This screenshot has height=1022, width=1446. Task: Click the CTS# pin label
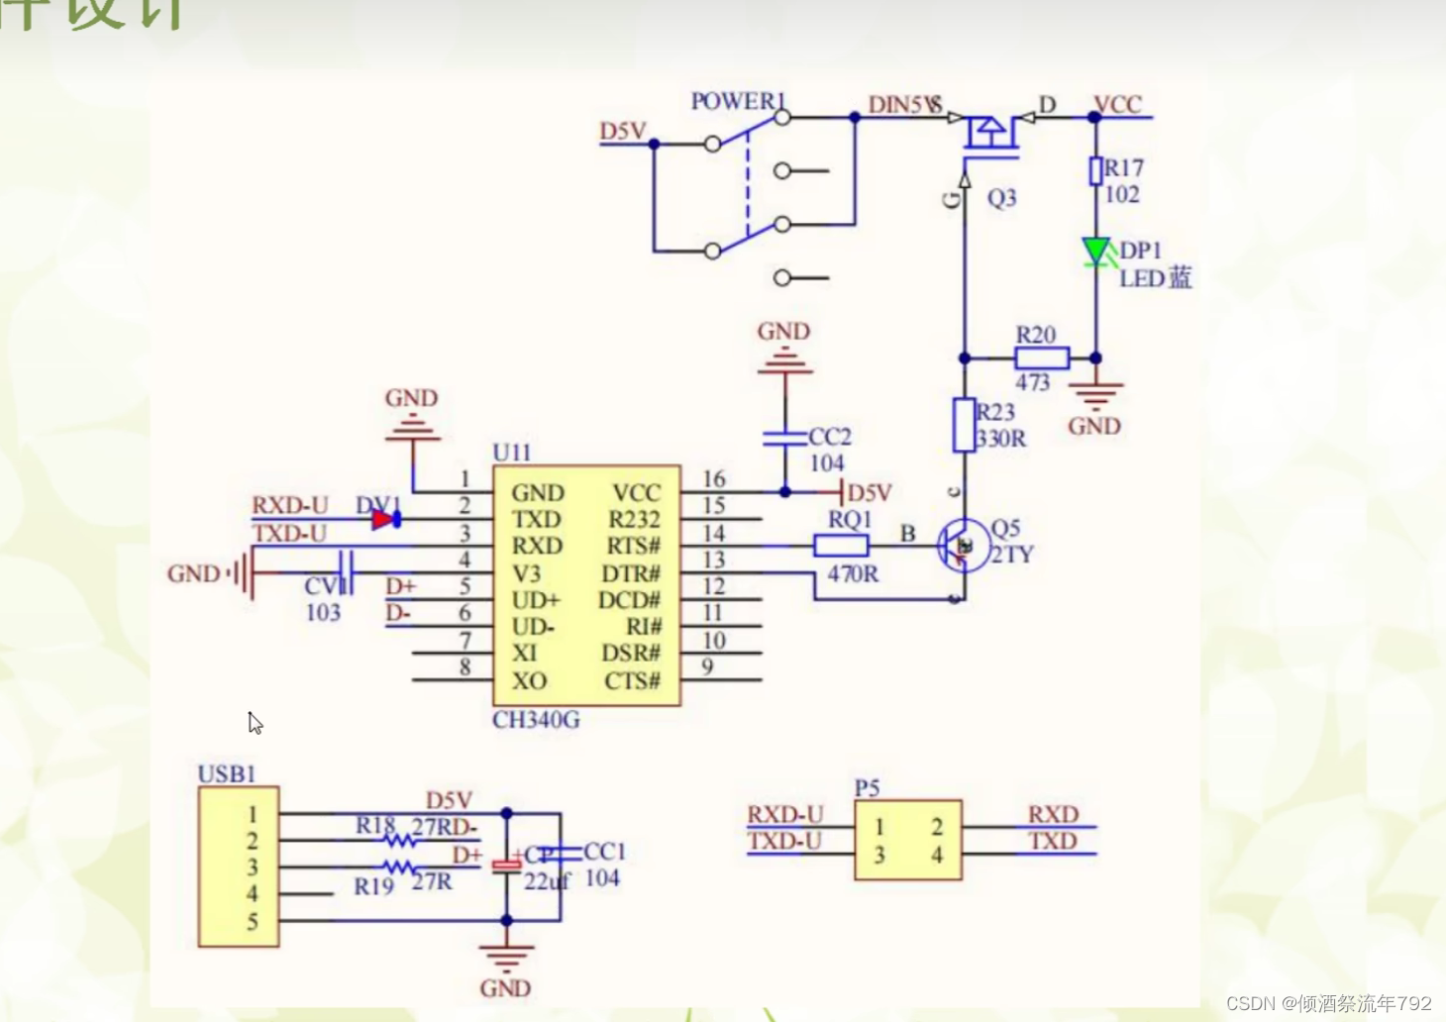(x=632, y=681)
